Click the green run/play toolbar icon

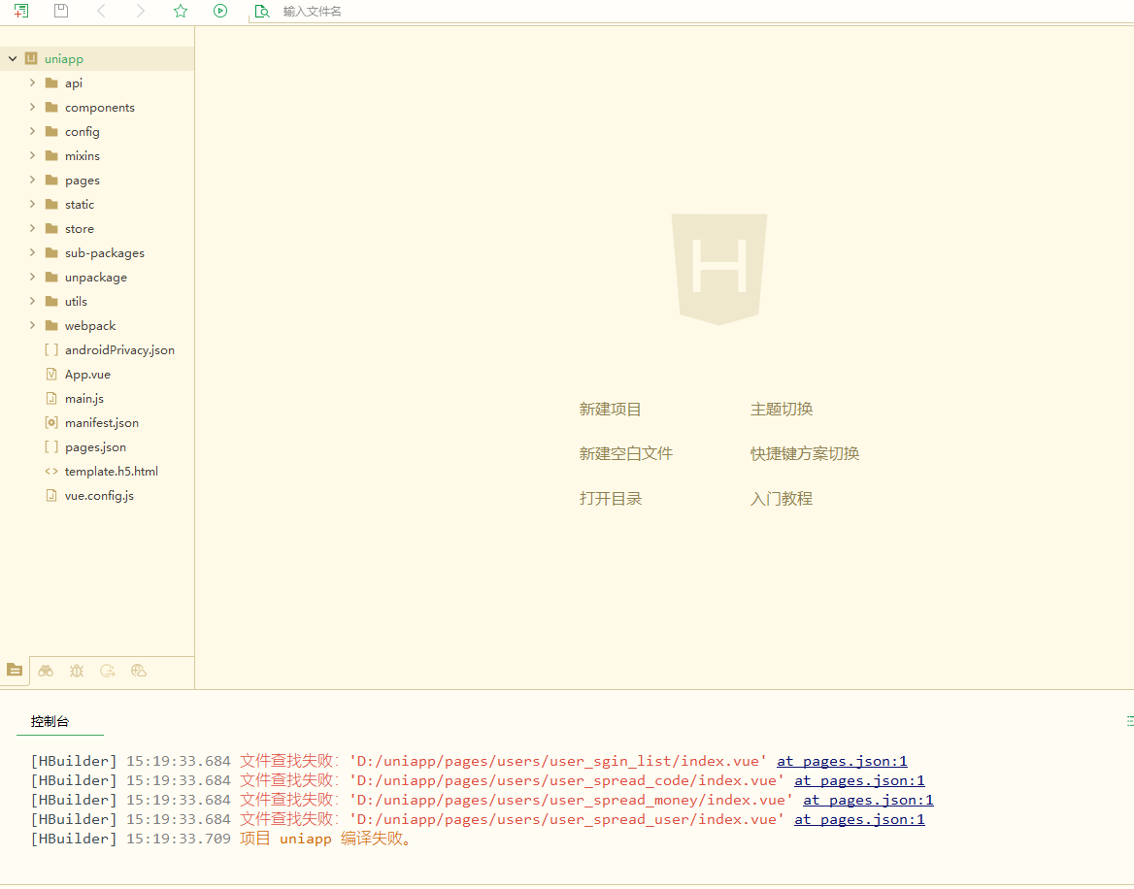220,11
